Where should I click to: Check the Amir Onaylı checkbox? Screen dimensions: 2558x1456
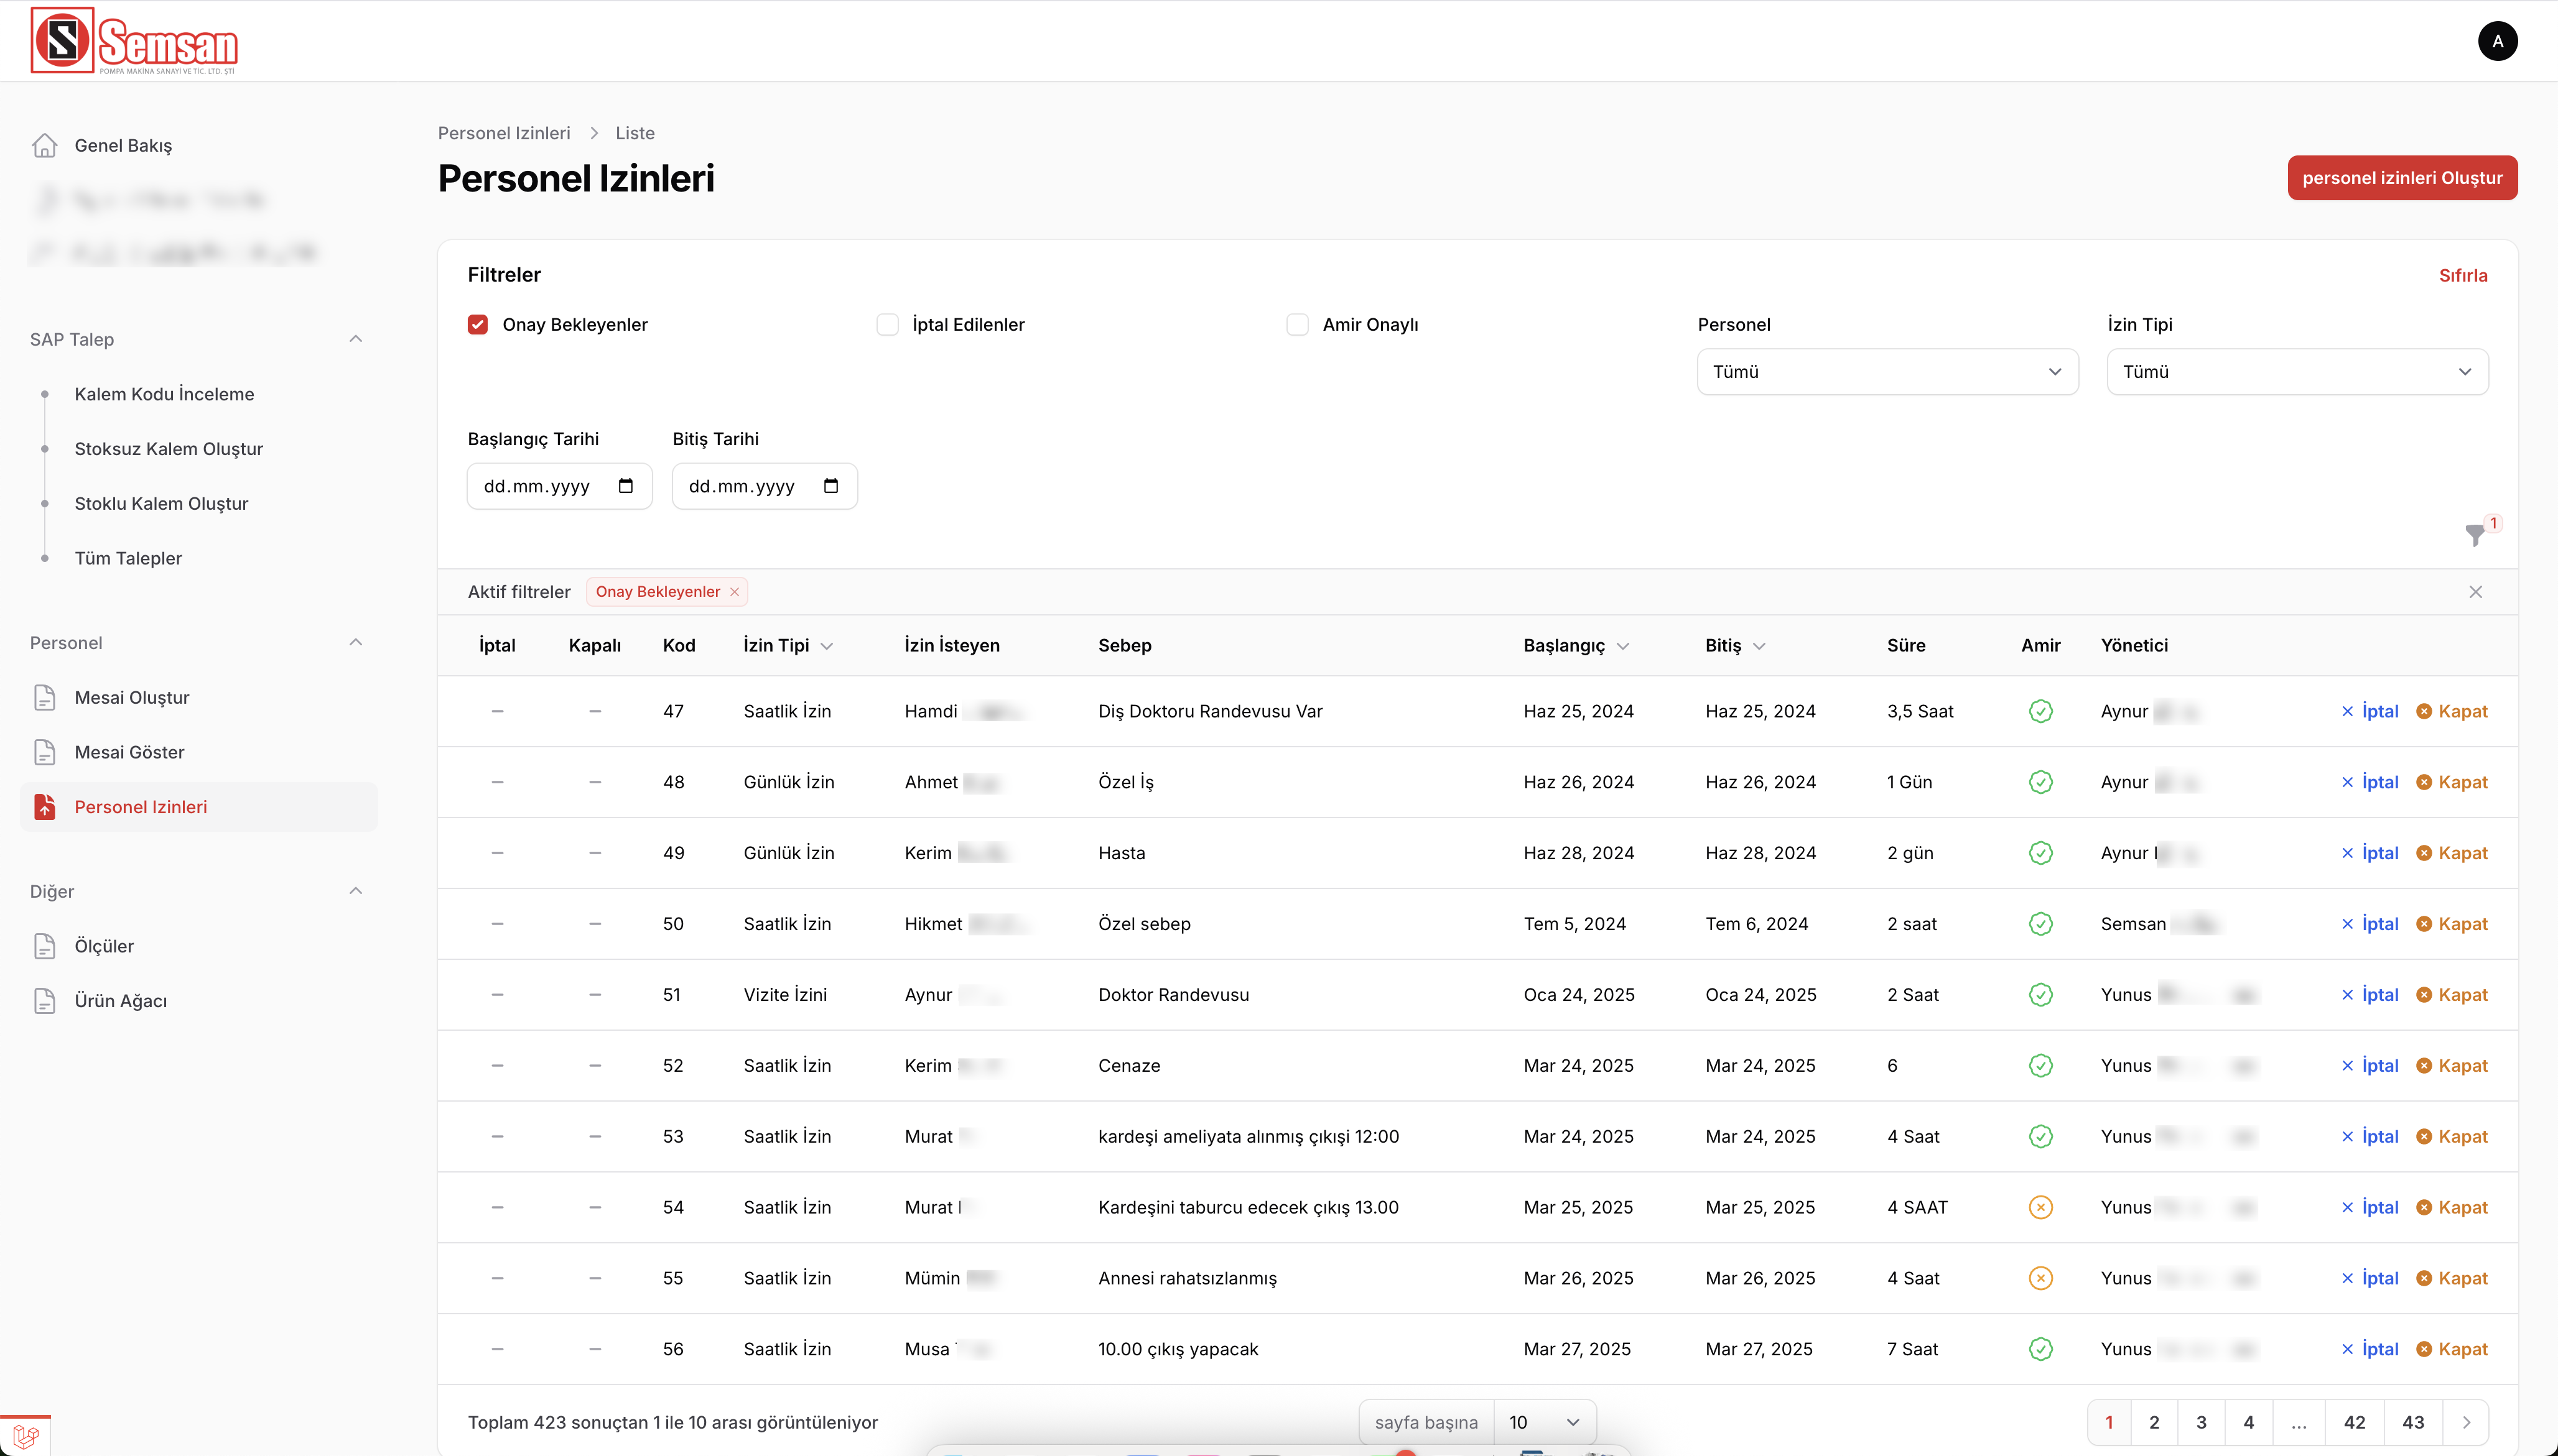[1298, 325]
